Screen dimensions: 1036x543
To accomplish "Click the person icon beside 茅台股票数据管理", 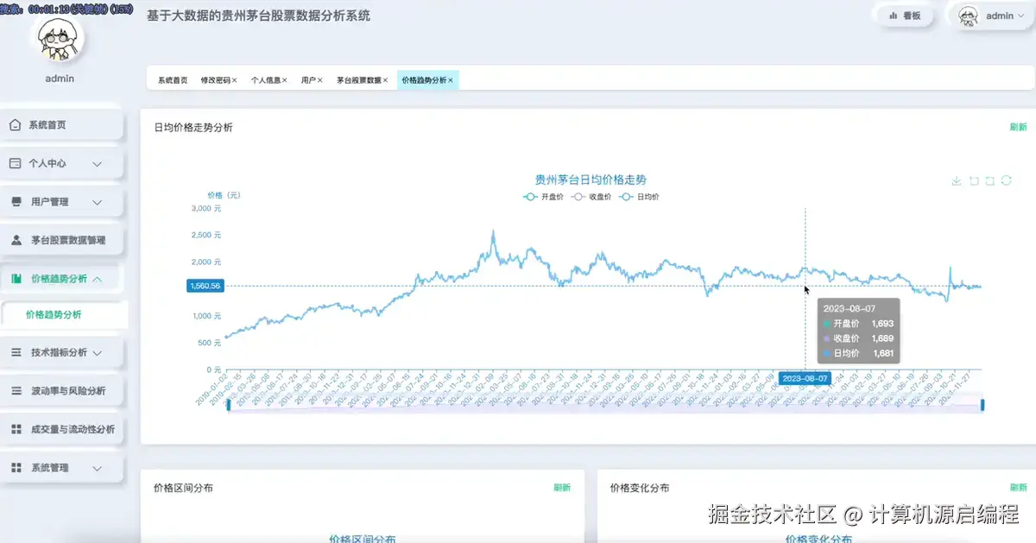I will (x=16, y=240).
